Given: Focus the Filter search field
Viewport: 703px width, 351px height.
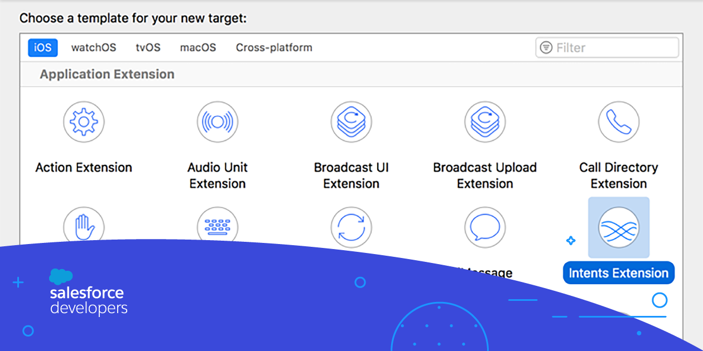Looking at the screenshot, I should pyautogui.click(x=607, y=48).
